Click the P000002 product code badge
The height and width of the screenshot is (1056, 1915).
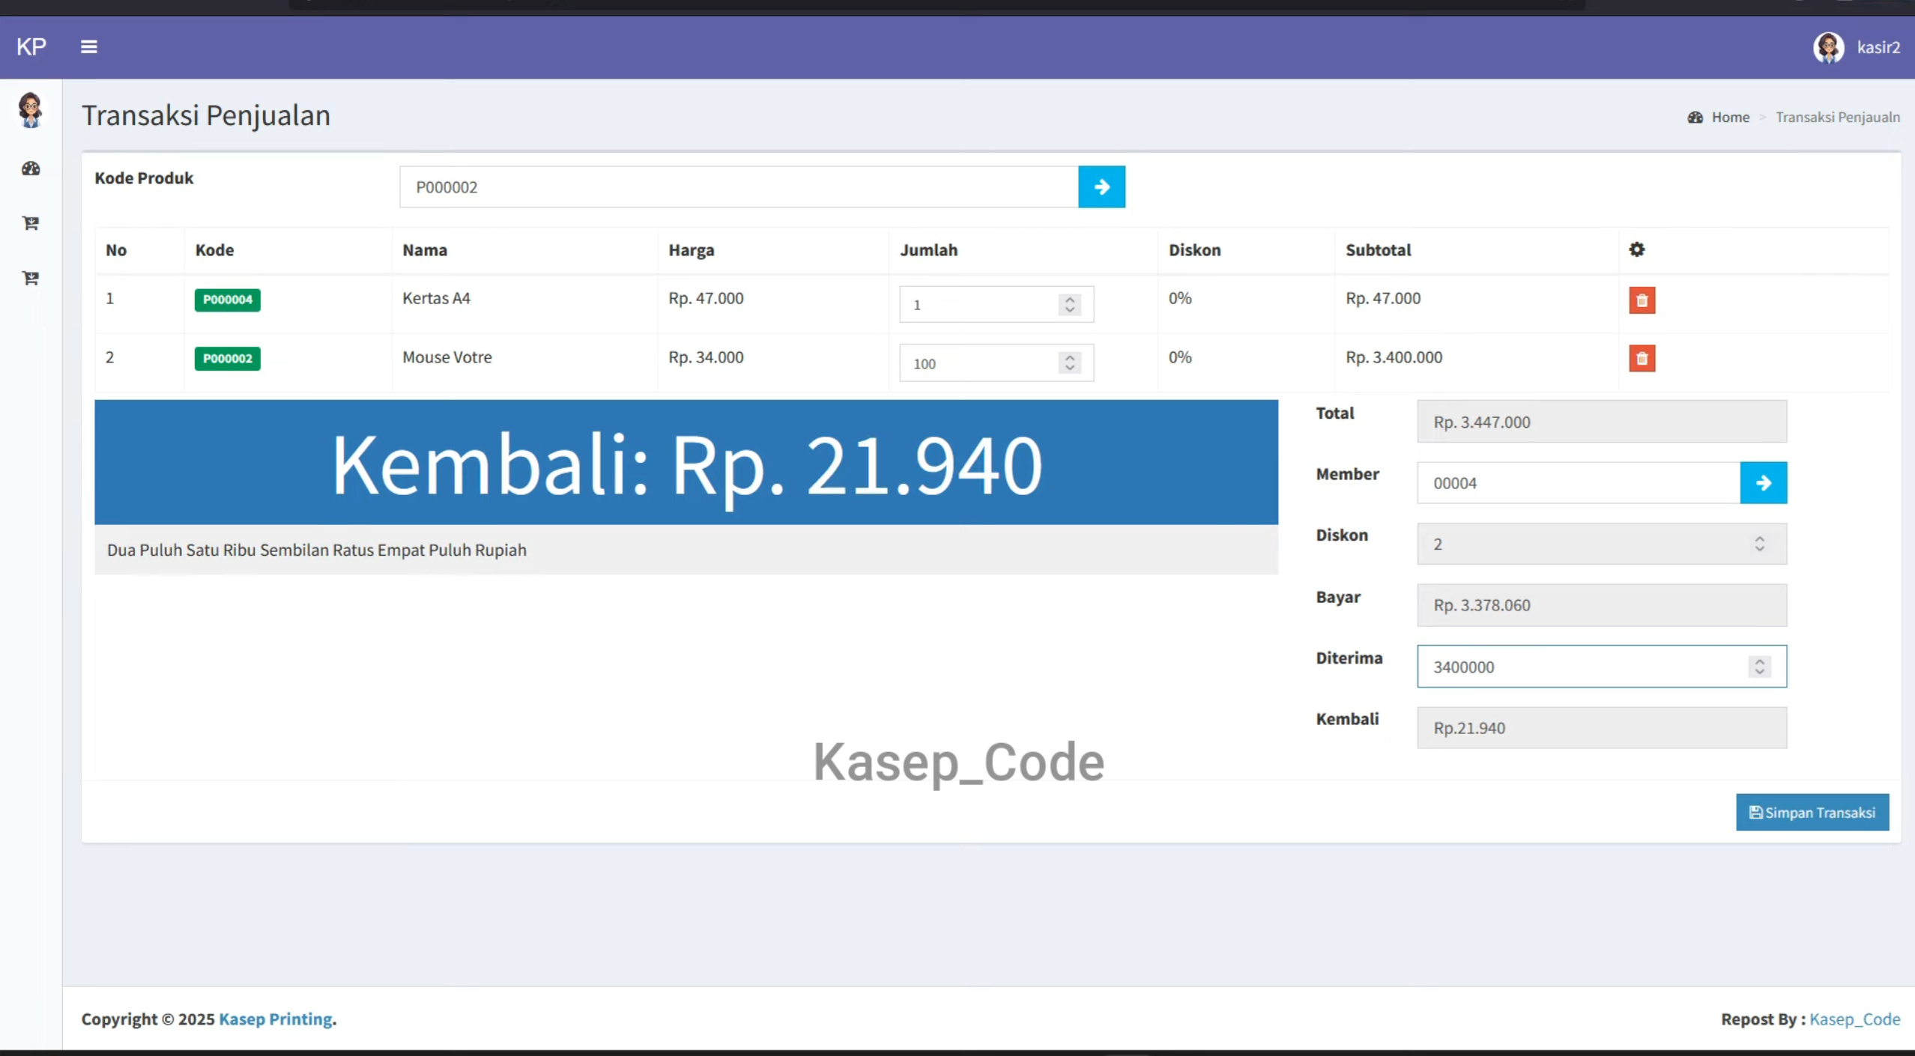click(x=228, y=359)
